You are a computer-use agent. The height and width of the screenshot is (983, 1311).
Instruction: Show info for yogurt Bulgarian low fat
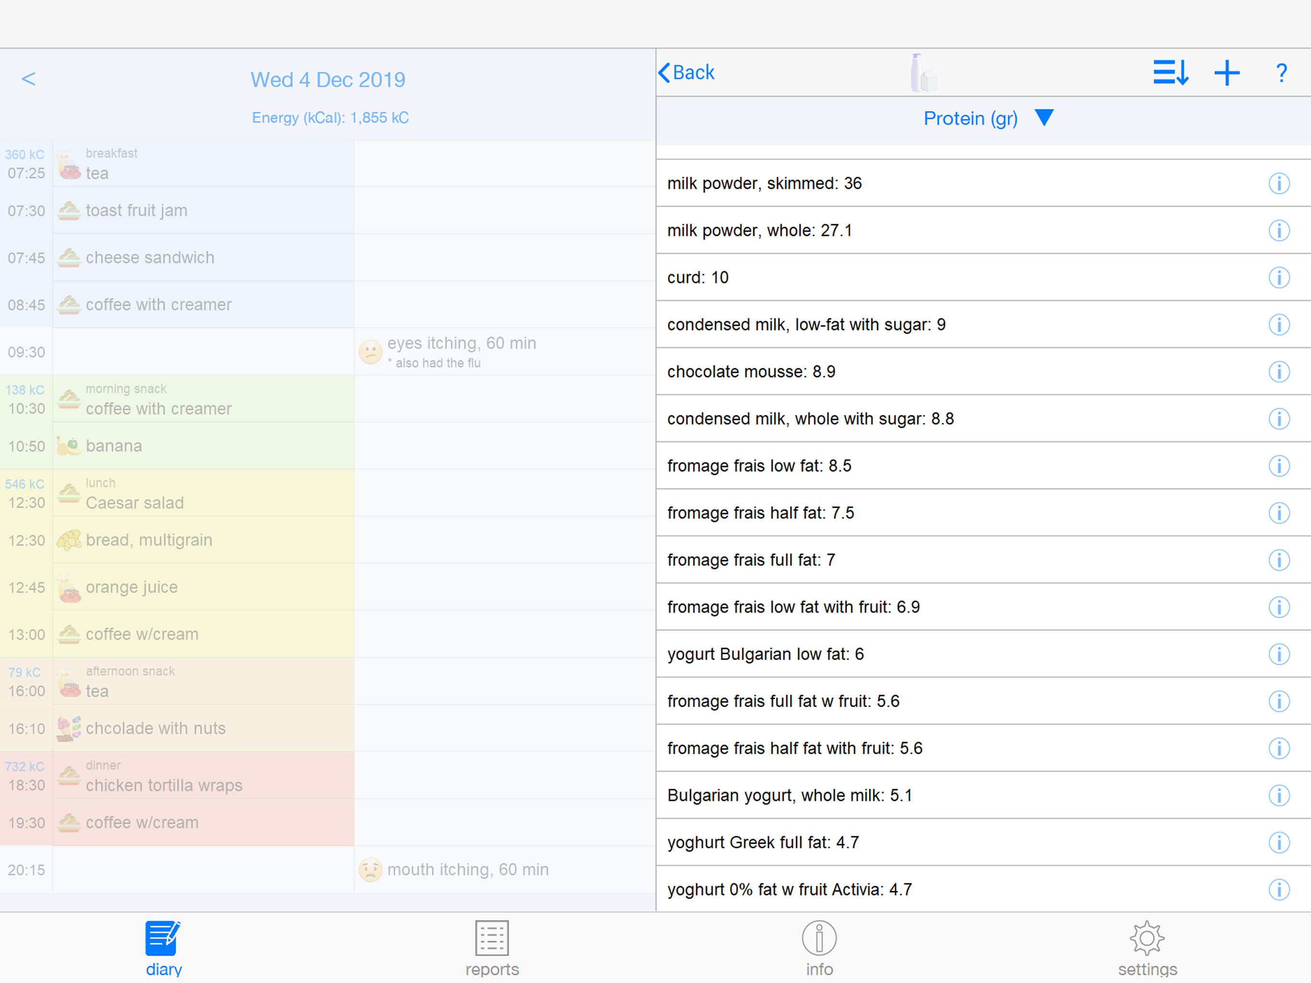pyautogui.click(x=1279, y=654)
